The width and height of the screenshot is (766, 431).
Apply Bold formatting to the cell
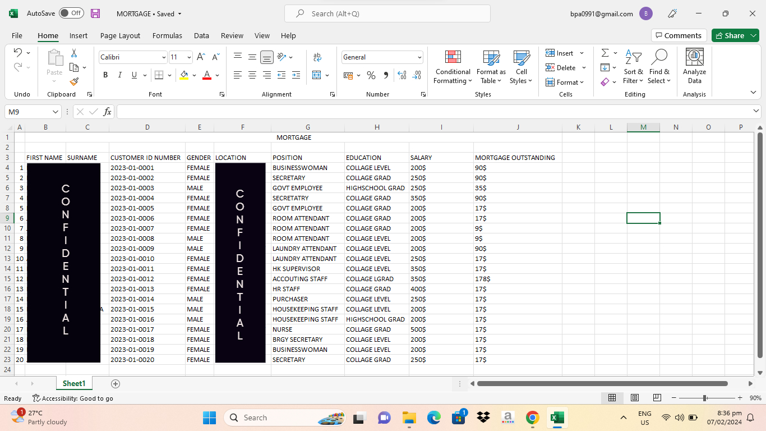105,75
